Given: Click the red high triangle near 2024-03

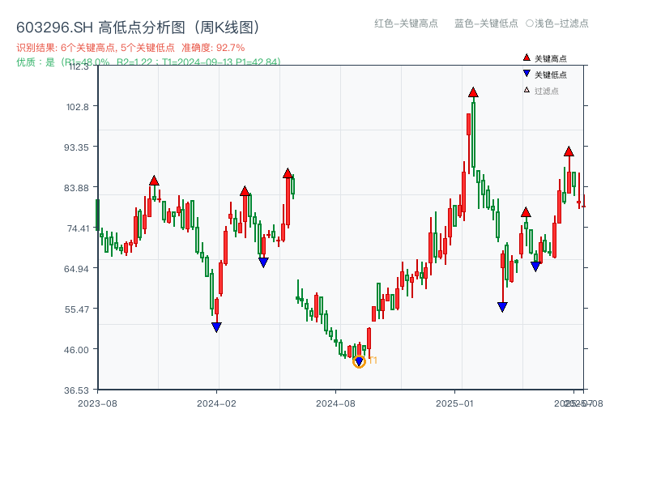Looking at the screenshot, I should pyautogui.click(x=245, y=192).
